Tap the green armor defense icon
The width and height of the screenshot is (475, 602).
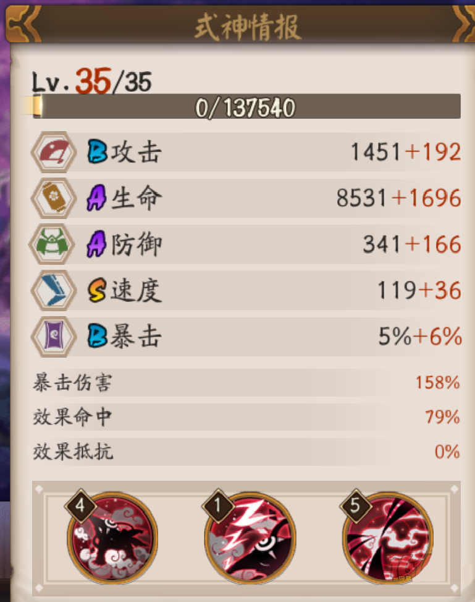pos(53,244)
